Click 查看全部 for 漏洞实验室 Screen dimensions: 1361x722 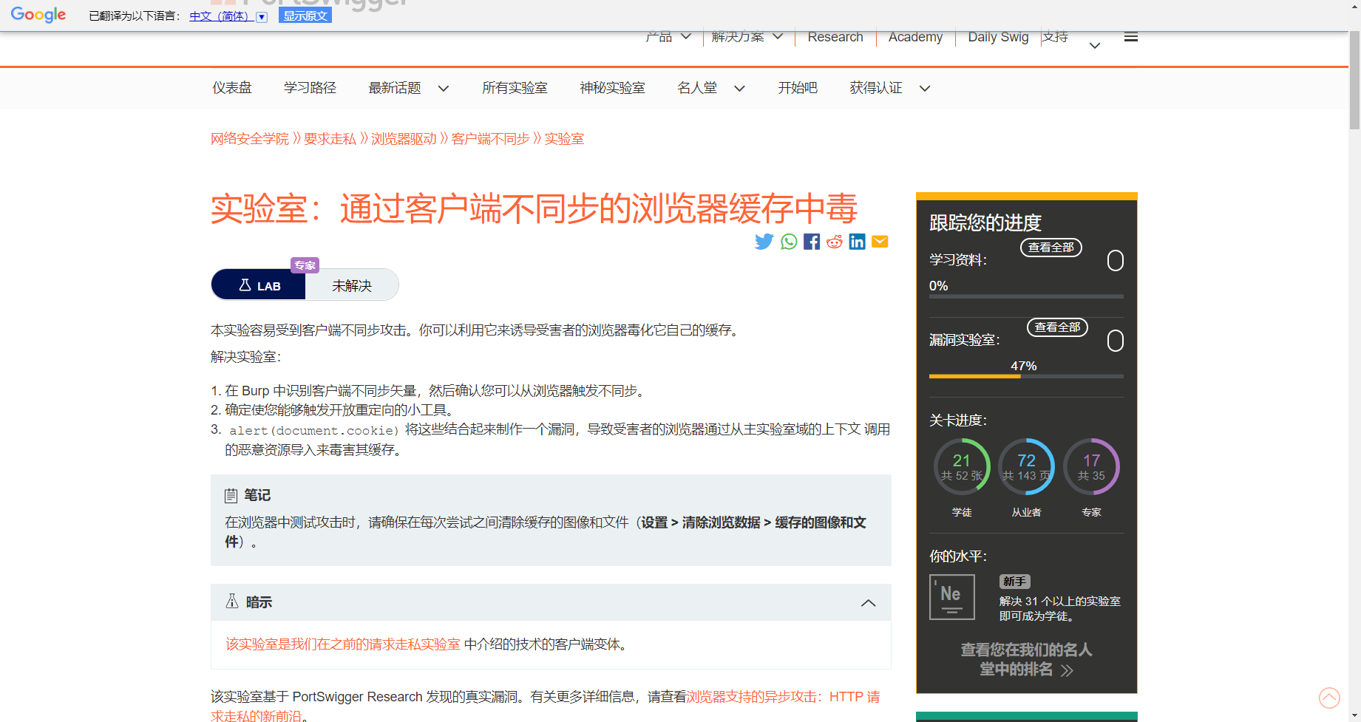click(1058, 327)
